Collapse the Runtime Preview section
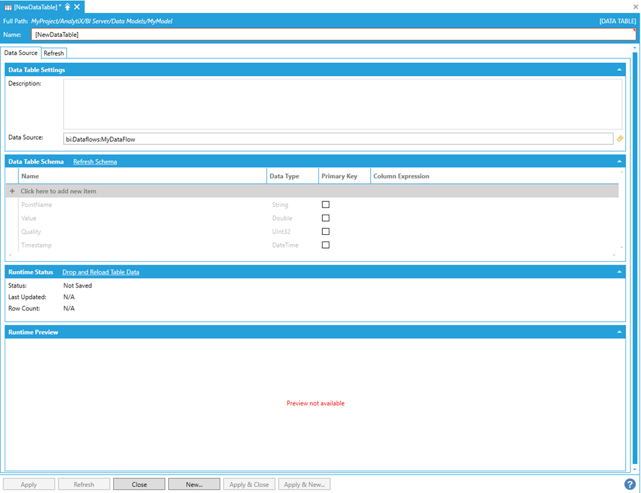This screenshot has width=641, height=493. coord(619,332)
